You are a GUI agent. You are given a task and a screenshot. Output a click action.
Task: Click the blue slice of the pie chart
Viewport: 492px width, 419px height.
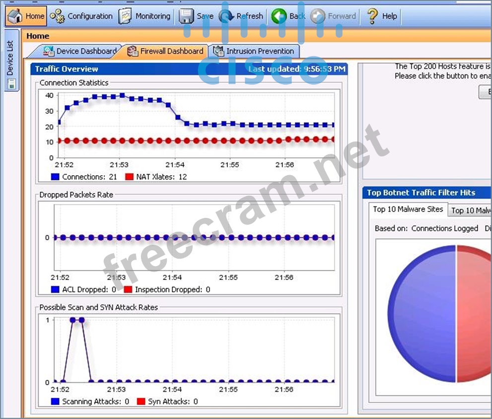(x=422, y=313)
